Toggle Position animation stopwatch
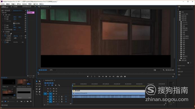 click(5, 17)
